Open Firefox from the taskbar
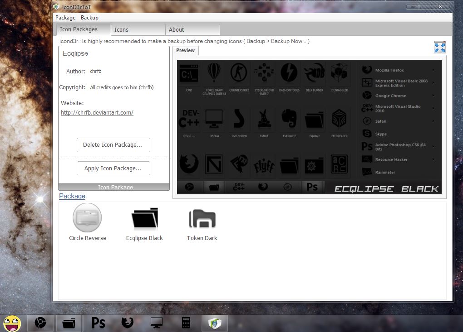The image size is (463, 332). click(x=127, y=323)
